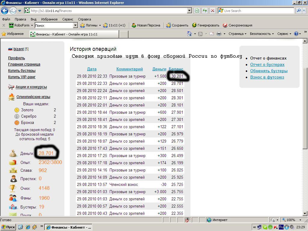The height and width of the screenshot is (231, 308).
Task: Click the Главная страница sidebar link
Action: pyautogui.click(x=24, y=64)
